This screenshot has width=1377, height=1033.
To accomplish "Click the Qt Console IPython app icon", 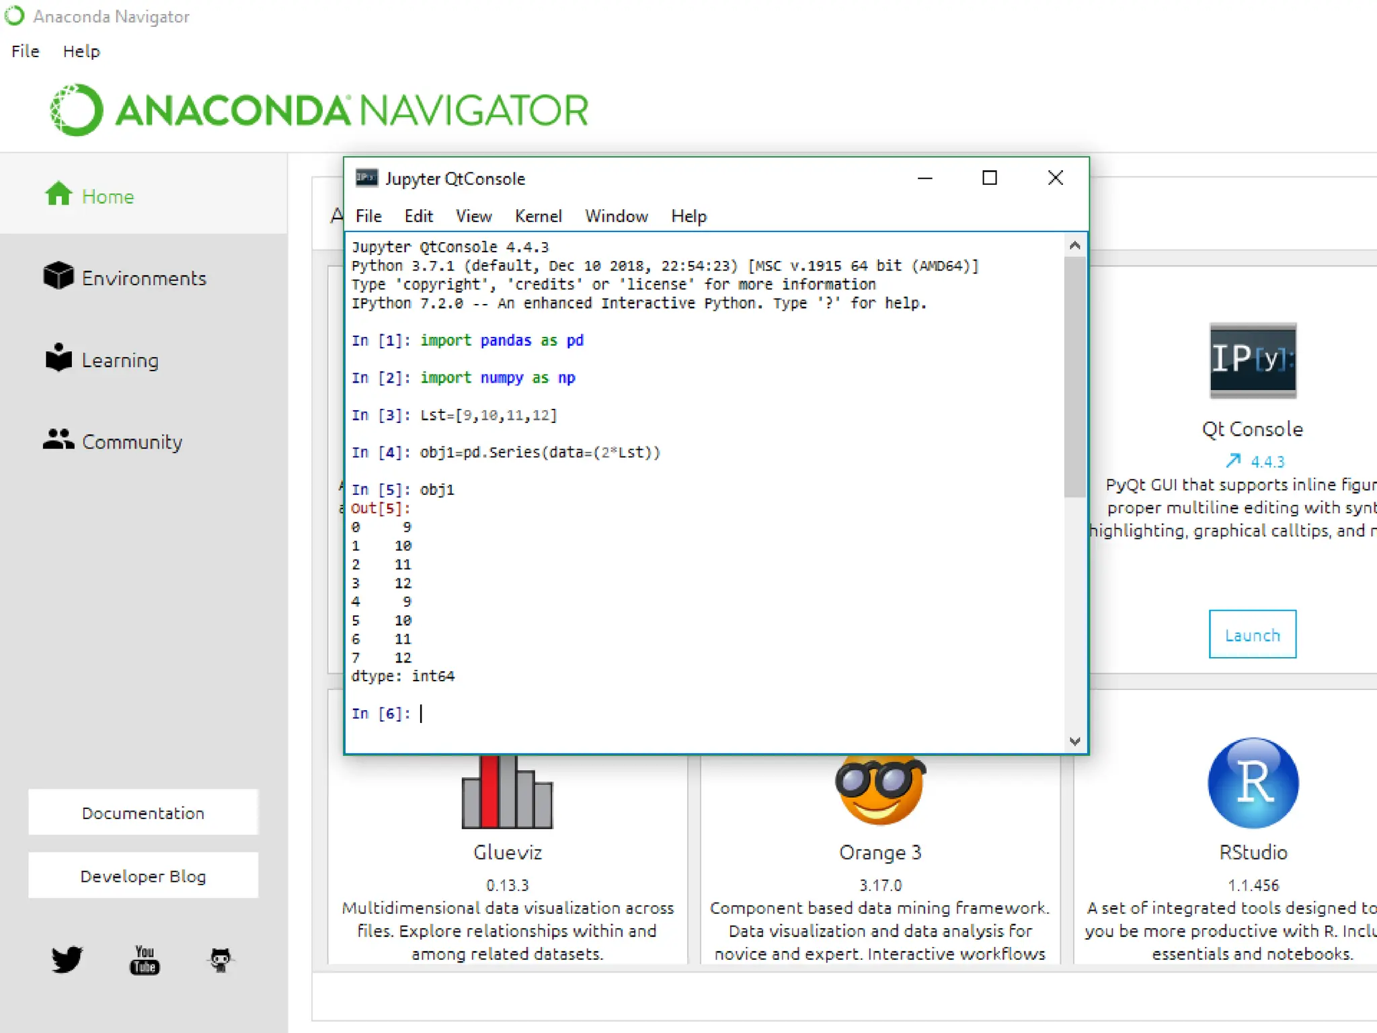I will click(x=1252, y=360).
